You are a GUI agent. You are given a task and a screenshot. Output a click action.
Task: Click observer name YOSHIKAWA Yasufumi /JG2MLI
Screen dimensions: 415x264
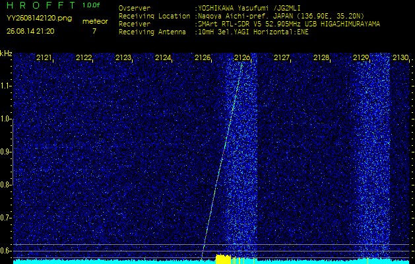coord(251,9)
